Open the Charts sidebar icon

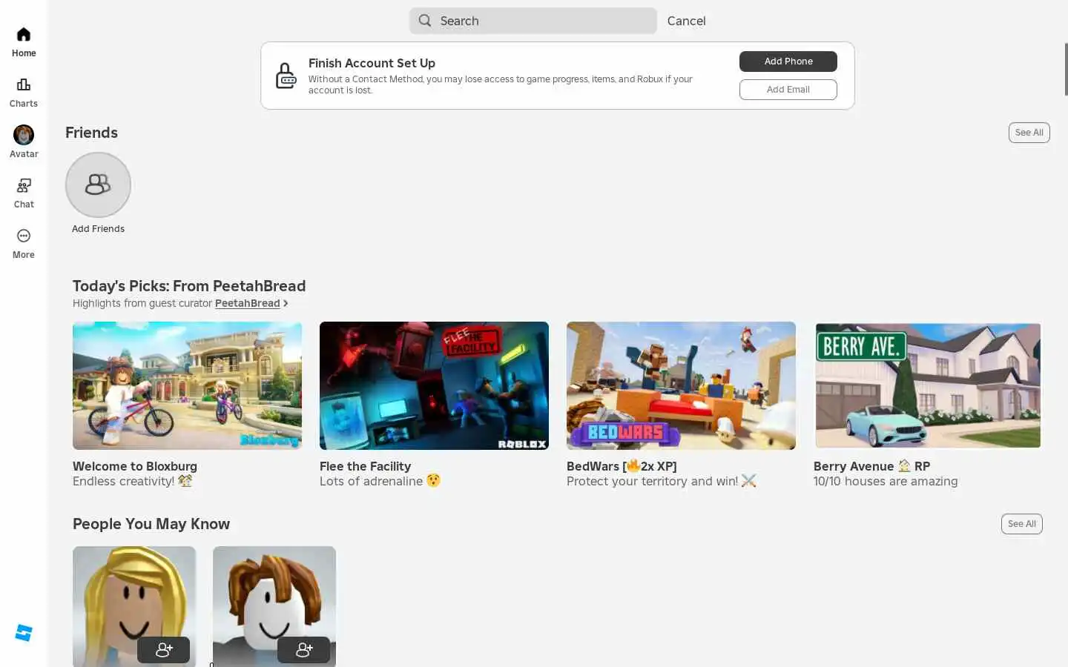24,84
